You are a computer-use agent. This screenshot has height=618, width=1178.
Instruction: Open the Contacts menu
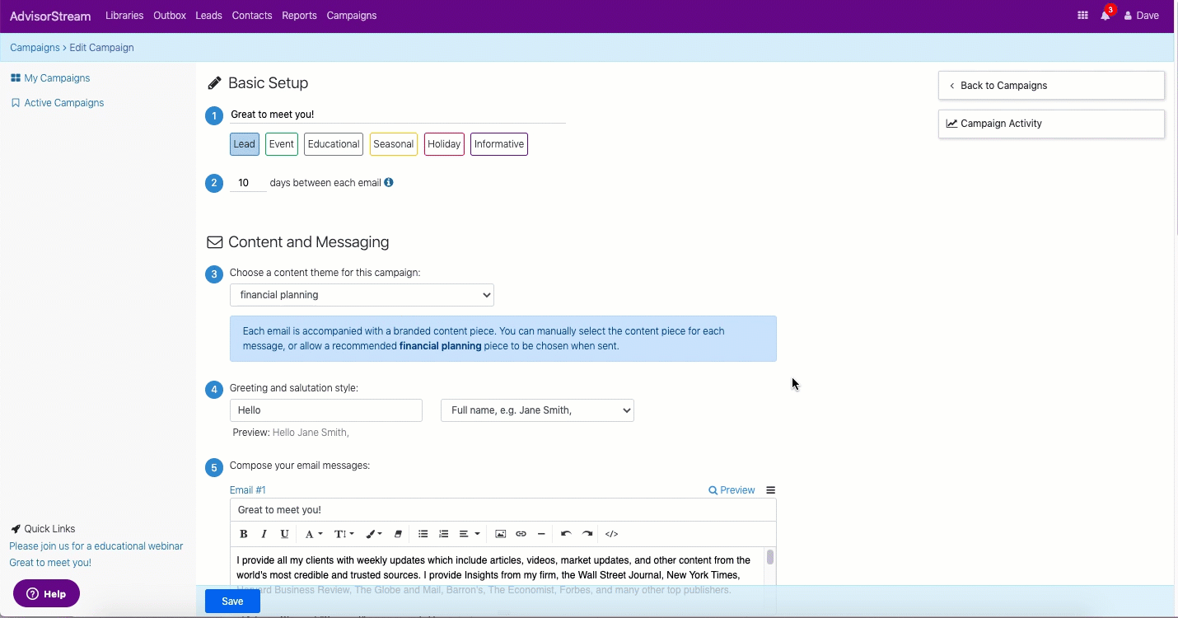252,16
